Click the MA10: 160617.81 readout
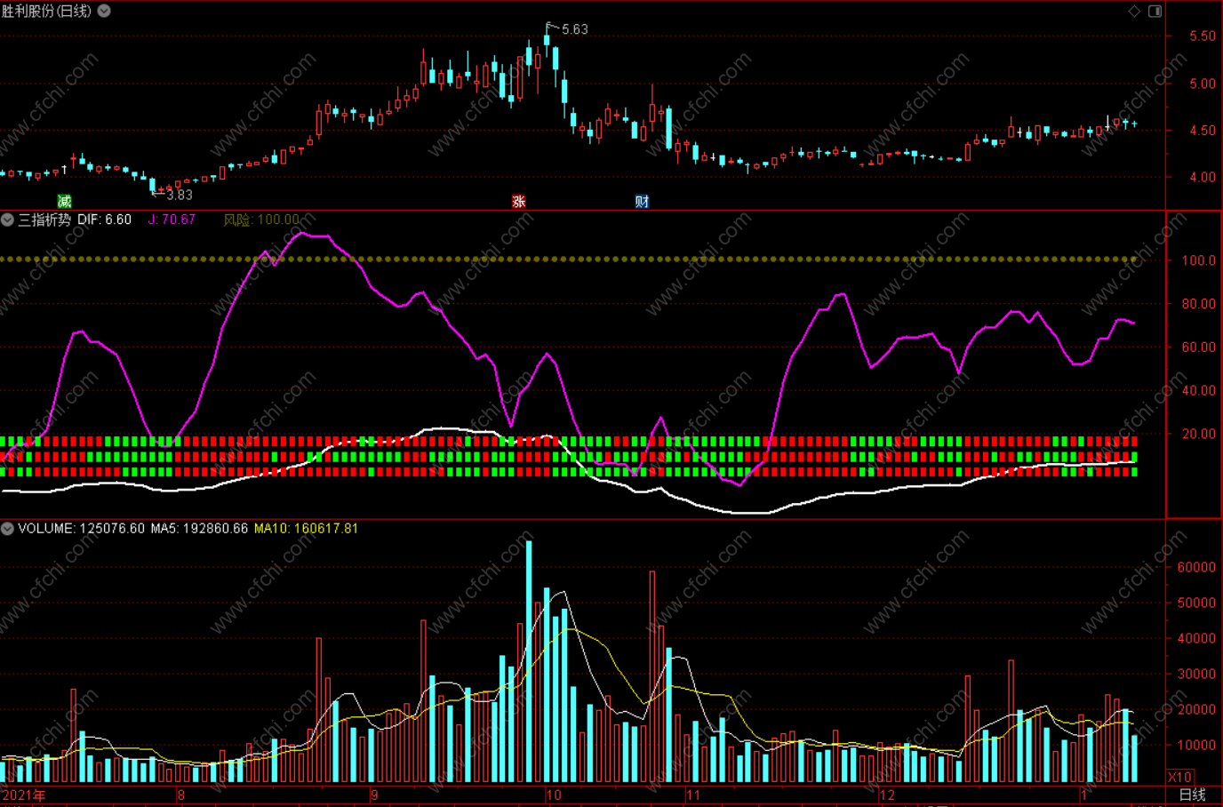 coord(306,528)
